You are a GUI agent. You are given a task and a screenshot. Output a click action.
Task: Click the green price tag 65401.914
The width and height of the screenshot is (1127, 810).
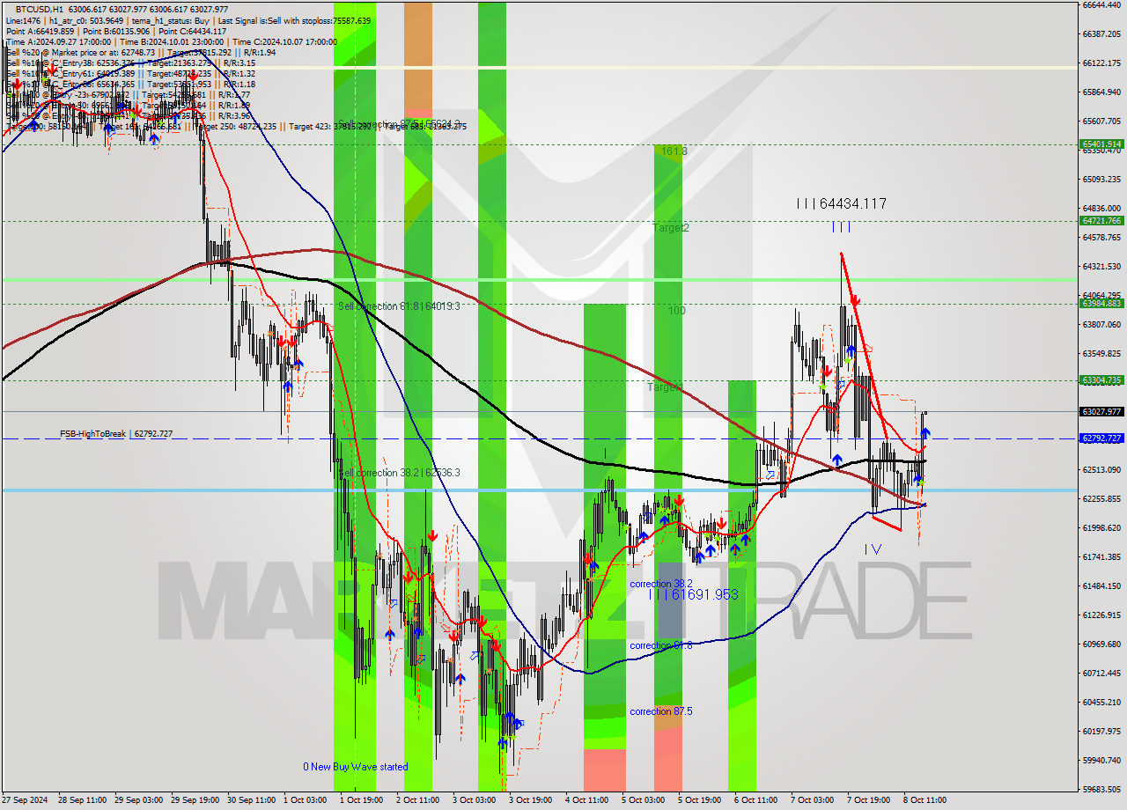click(x=1101, y=144)
